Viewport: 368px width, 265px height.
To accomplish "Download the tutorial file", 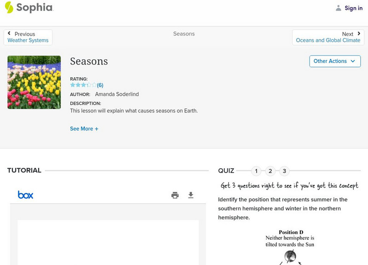I will (191, 195).
